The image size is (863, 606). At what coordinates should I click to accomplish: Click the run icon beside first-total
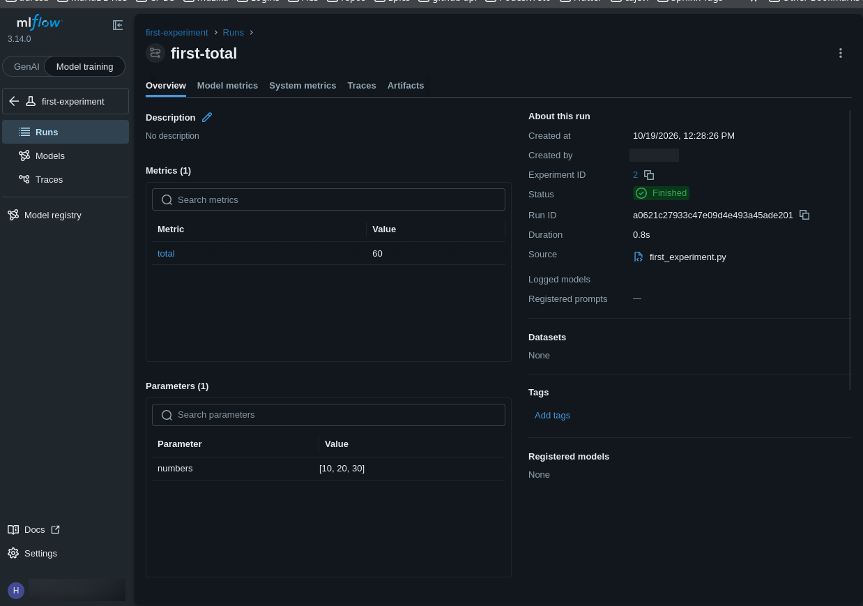click(155, 53)
